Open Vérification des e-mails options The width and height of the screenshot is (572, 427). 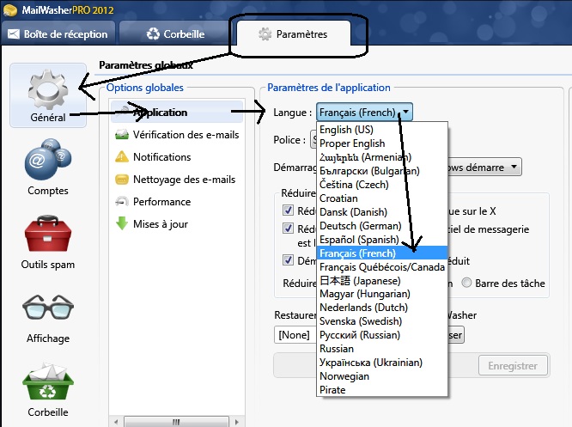(x=177, y=135)
